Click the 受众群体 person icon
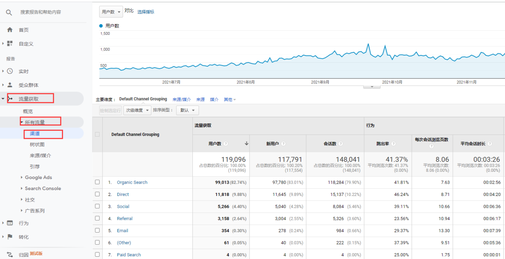 point(10,85)
